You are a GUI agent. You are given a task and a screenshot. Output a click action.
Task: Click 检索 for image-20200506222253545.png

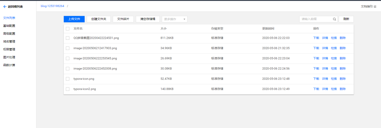334,58
